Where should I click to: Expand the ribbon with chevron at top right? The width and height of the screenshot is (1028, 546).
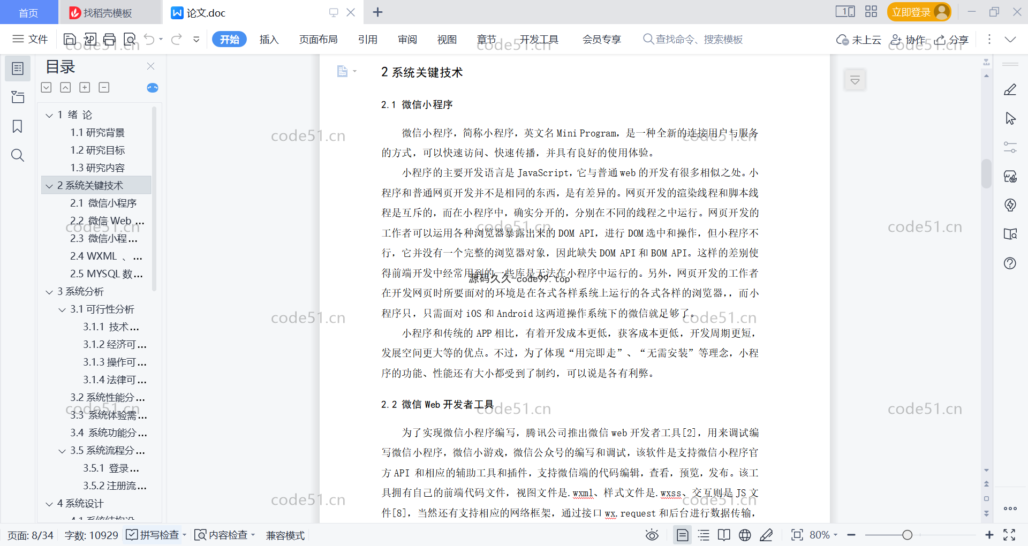1010,39
